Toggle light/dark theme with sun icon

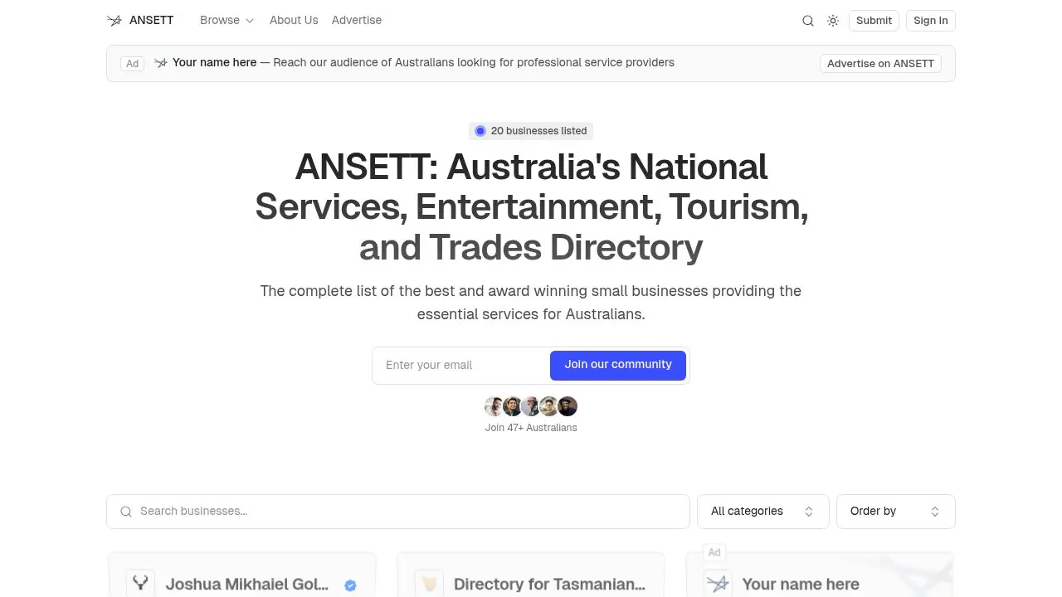point(833,21)
